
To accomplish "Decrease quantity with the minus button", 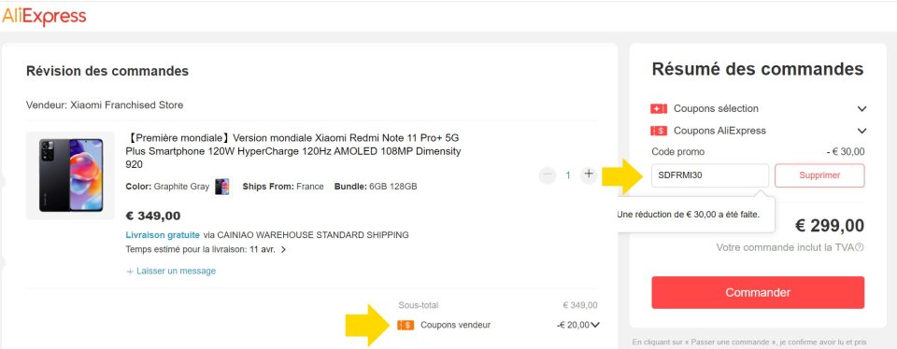I will [x=548, y=174].
